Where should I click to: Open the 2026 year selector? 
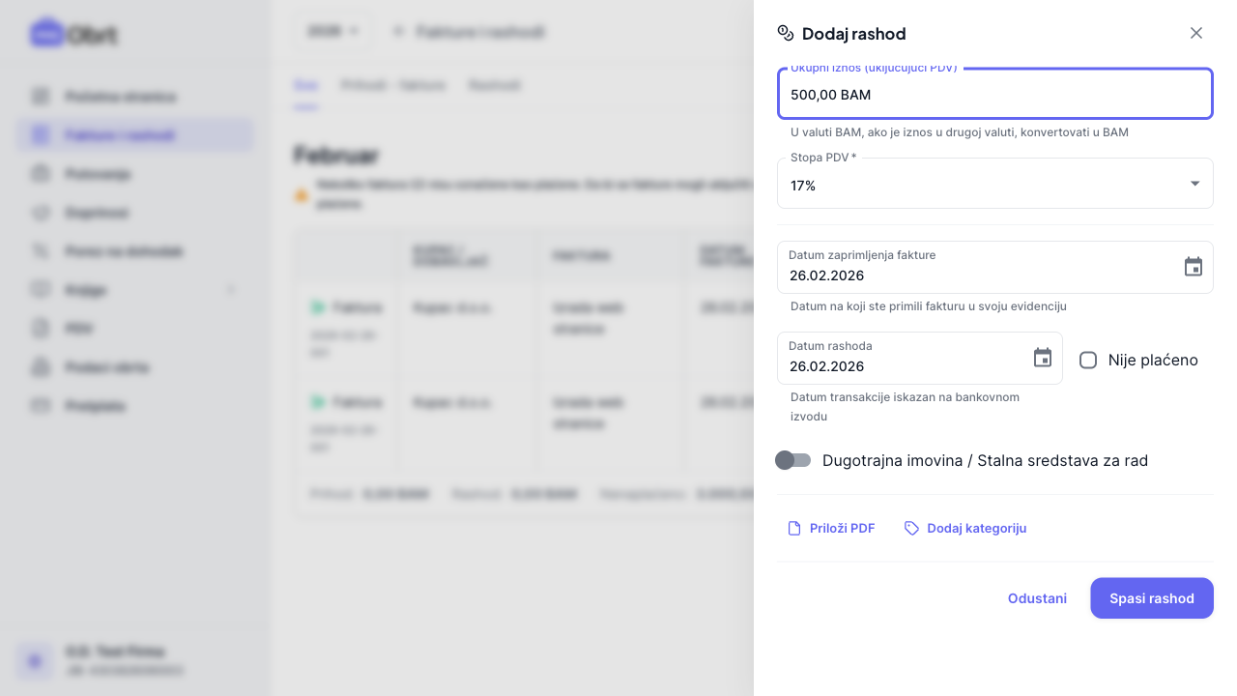click(x=332, y=32)
